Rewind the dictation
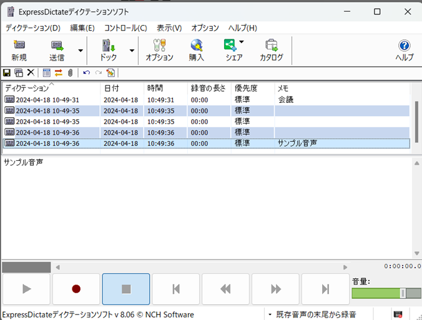 (225, 289)
